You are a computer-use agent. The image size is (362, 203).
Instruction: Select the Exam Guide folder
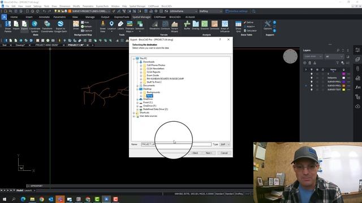pyautogui.click(x=153, y=76)
